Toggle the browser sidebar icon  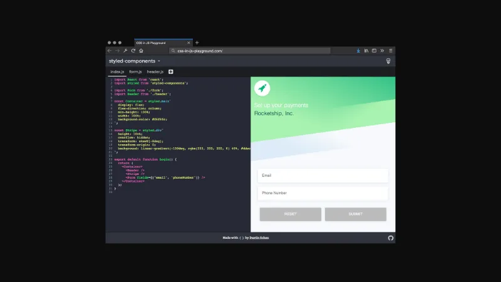point(374,51)
